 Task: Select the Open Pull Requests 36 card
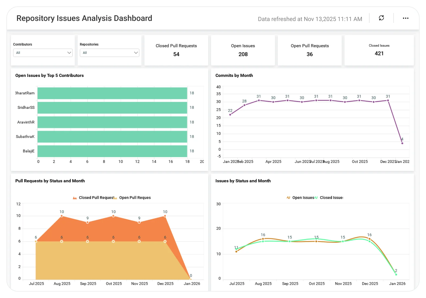[x=309, y=50]
